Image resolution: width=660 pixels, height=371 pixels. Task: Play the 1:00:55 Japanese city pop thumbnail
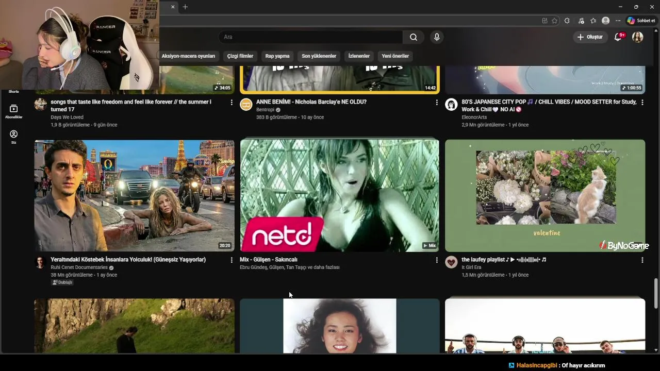coord(545,79)
